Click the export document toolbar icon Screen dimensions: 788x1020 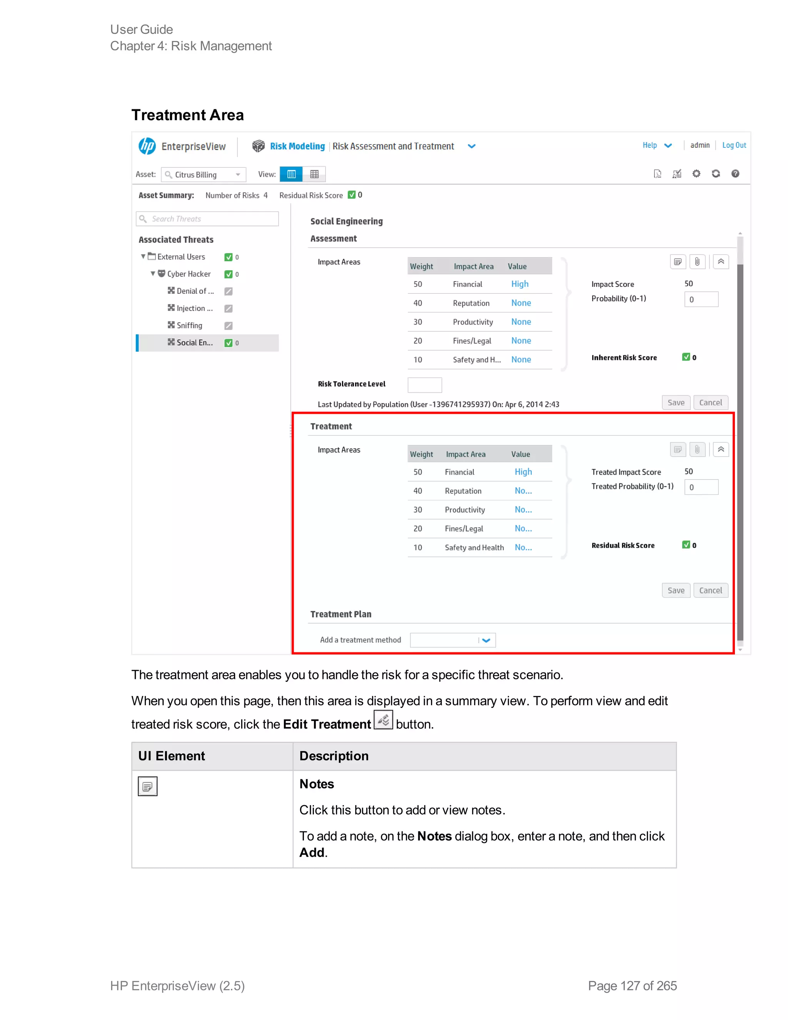click(x=657, y=174)
